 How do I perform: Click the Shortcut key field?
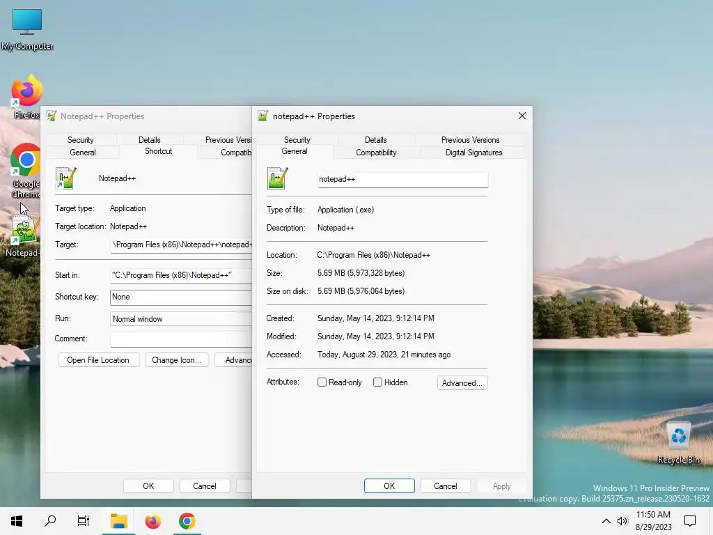[181, 297]
